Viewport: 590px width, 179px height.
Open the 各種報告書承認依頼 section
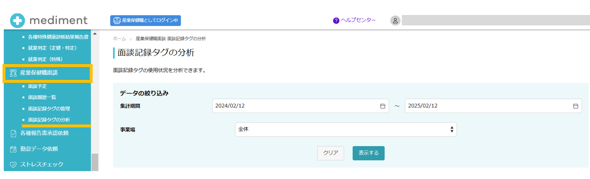[44, 134]
